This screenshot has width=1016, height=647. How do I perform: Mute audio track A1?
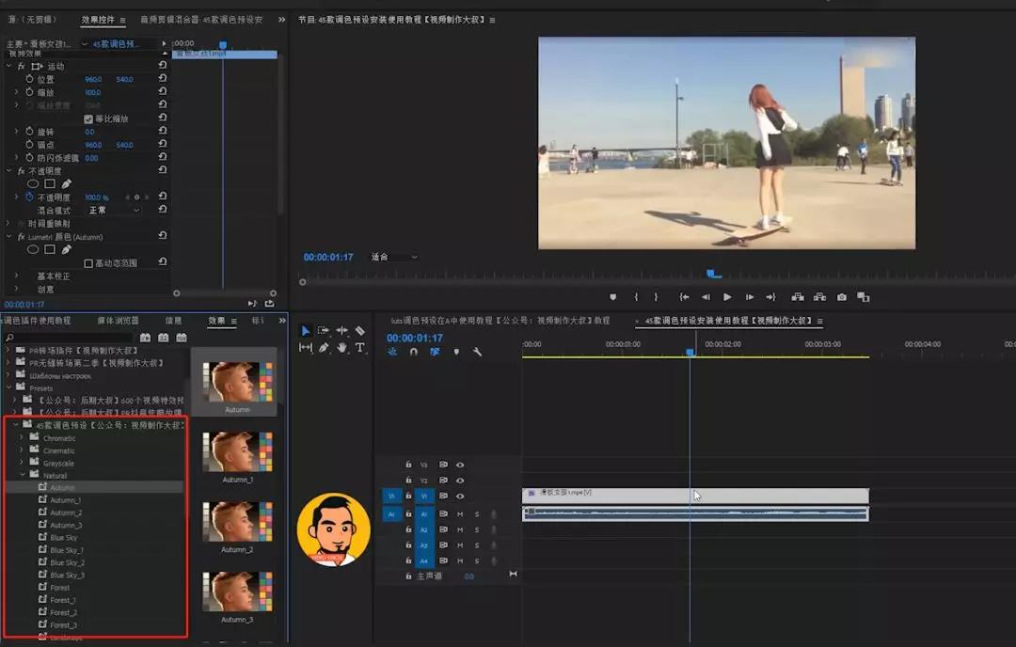coord(460,514)
